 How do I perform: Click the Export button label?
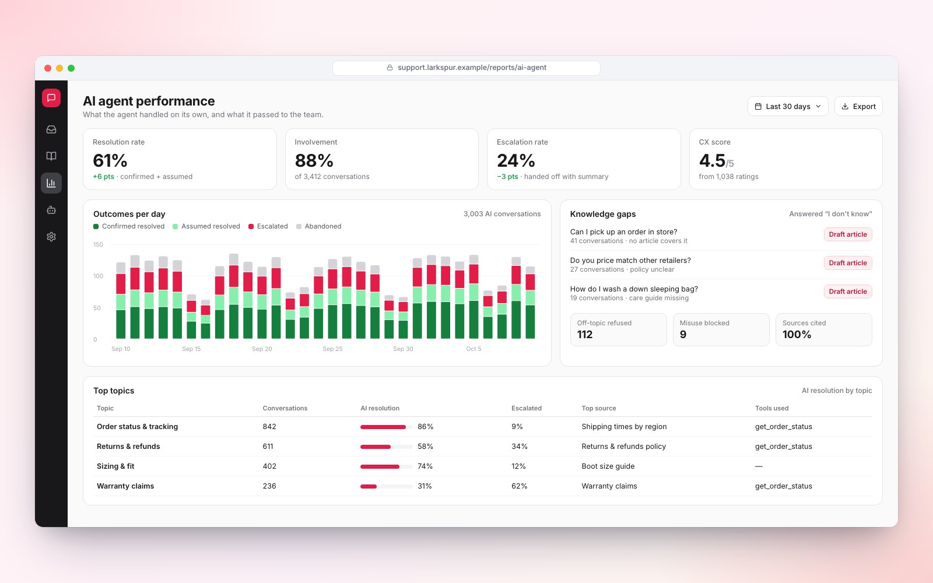(864, 107)
